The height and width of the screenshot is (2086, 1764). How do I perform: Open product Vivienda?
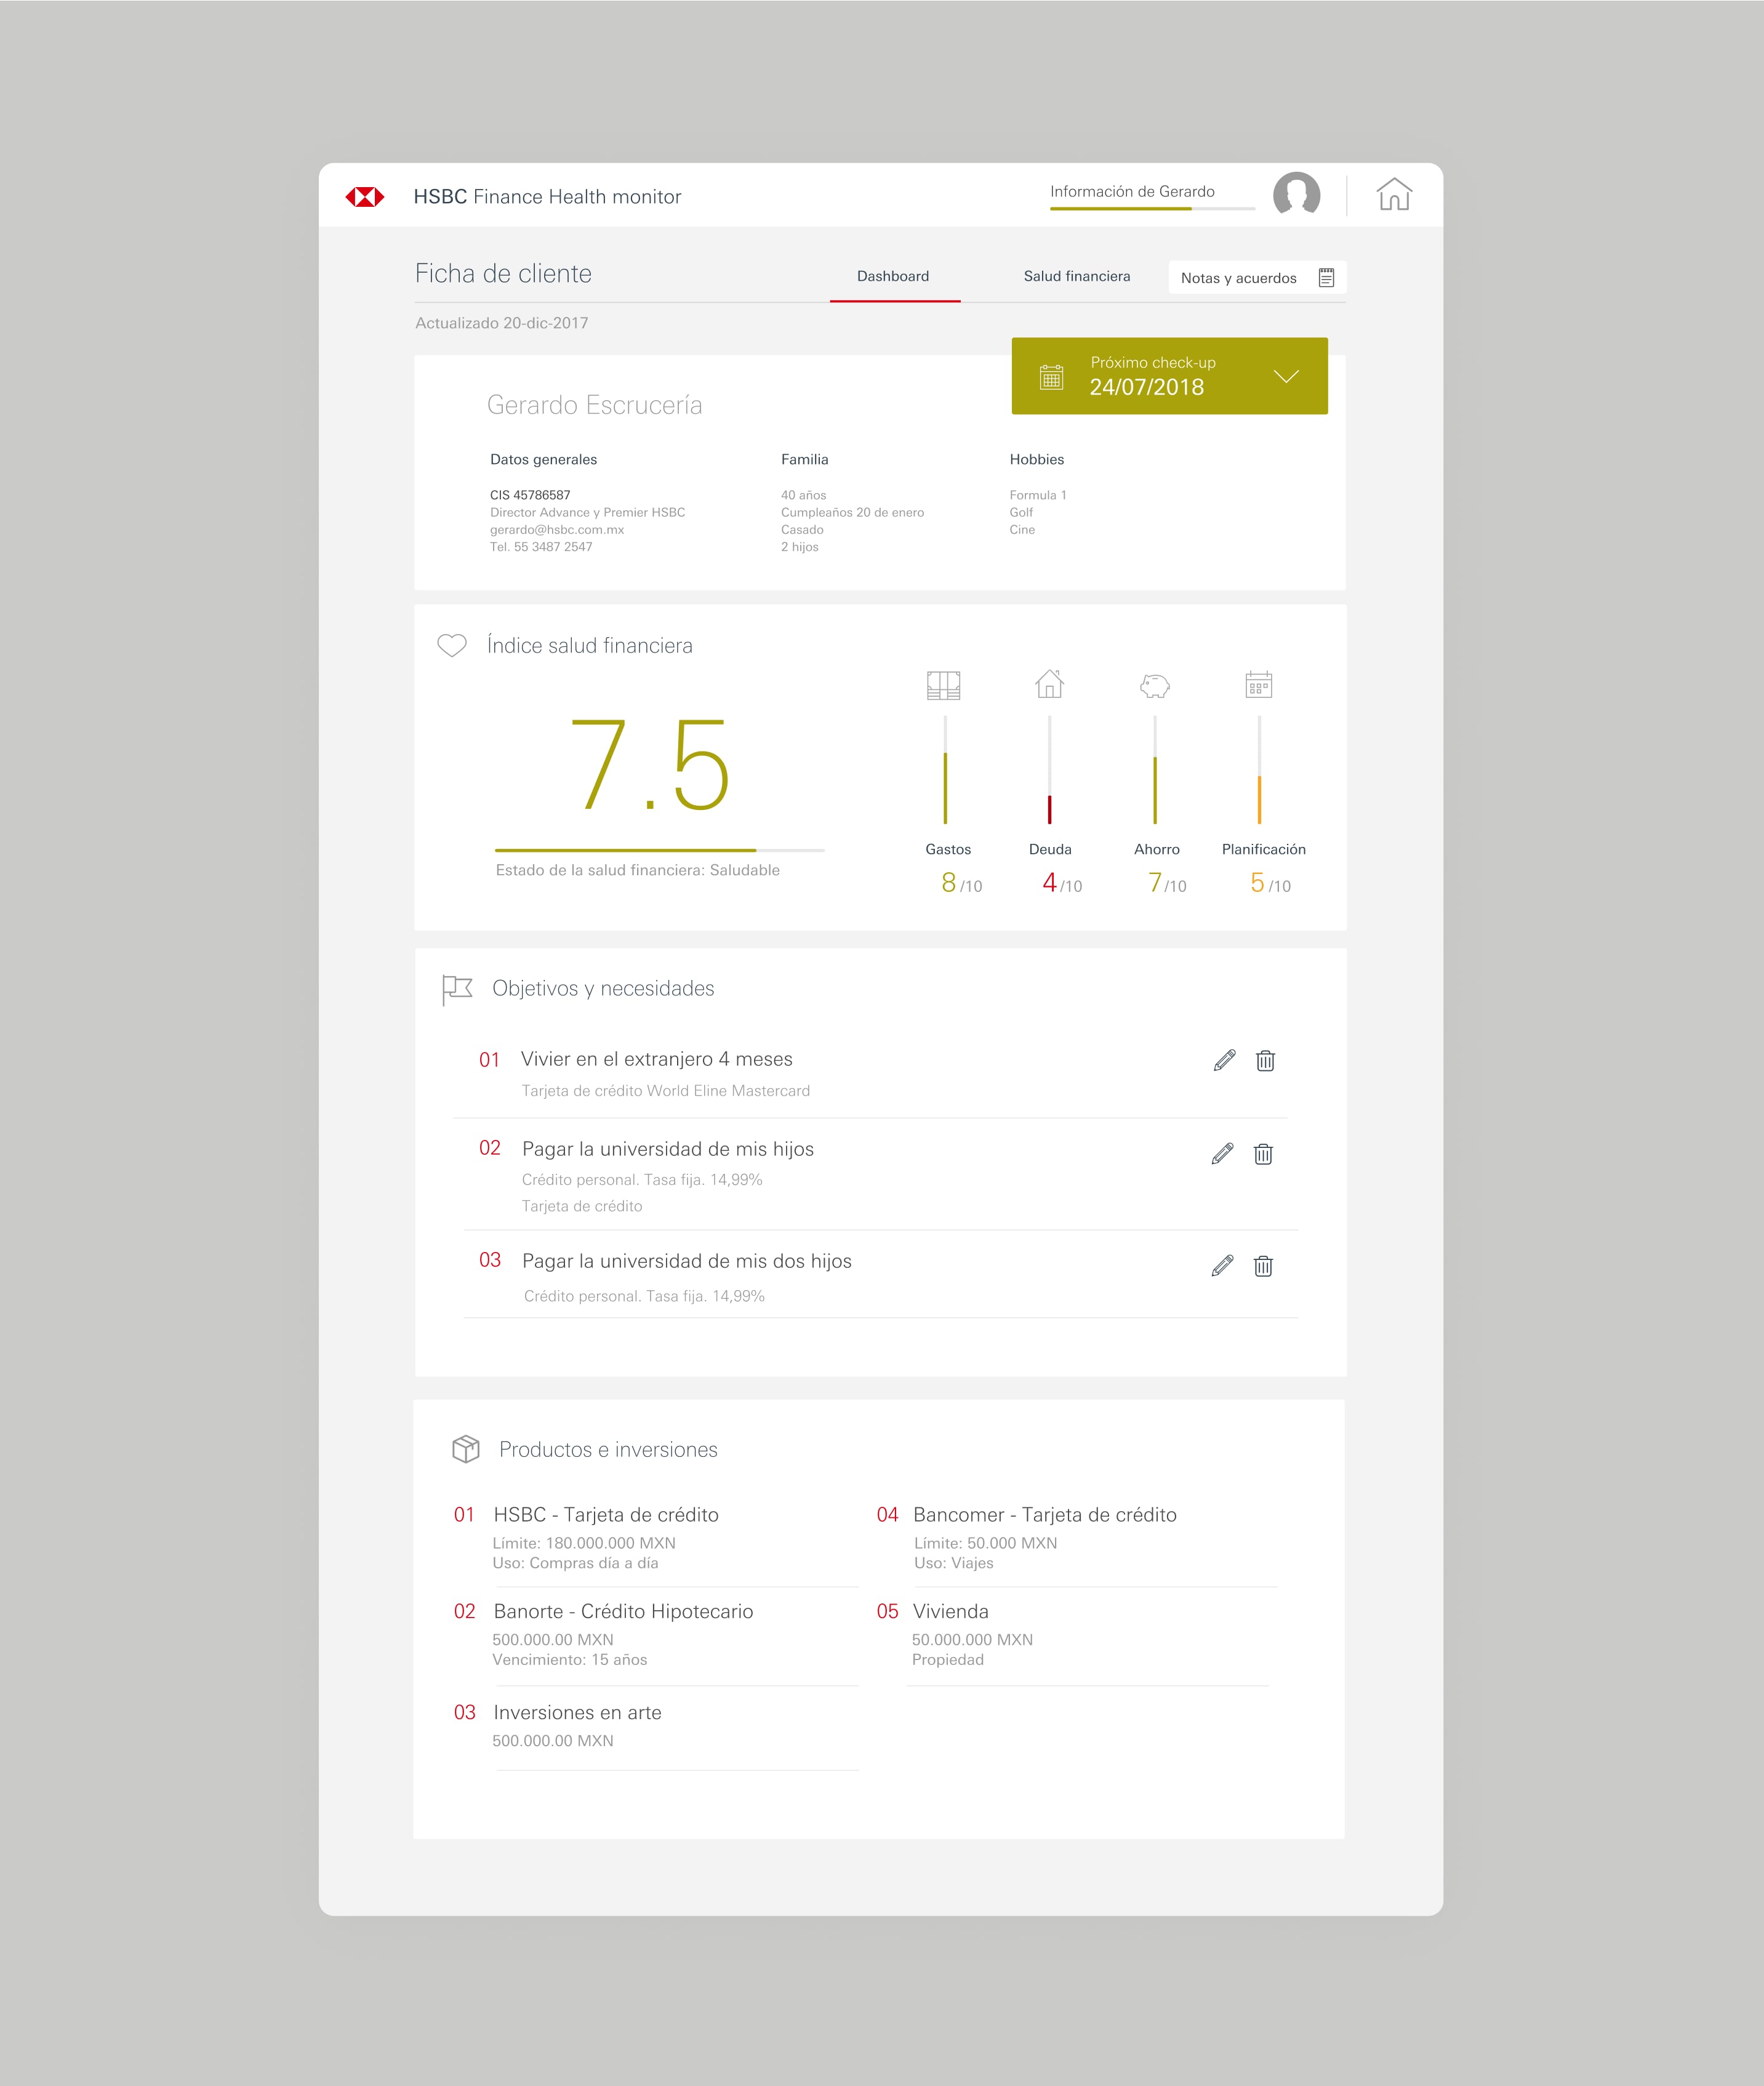[x=950, y=1611]
